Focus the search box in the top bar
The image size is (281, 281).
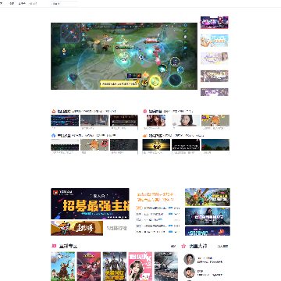click(x=64, y=4)
